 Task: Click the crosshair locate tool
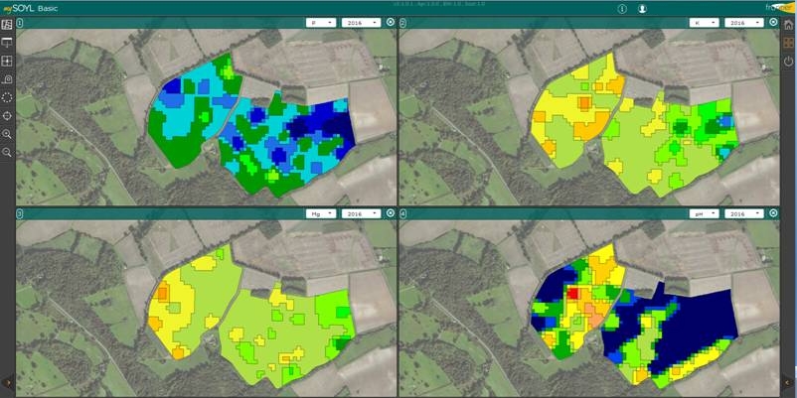pyautogui.click(x=7, y=115)
